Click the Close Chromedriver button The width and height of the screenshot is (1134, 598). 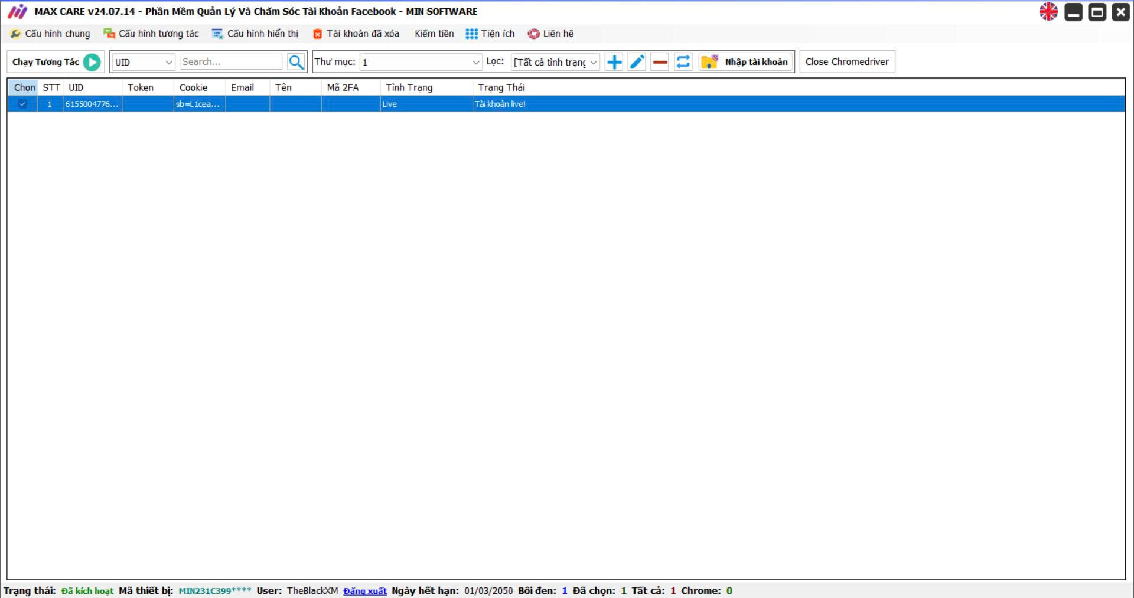846,62
